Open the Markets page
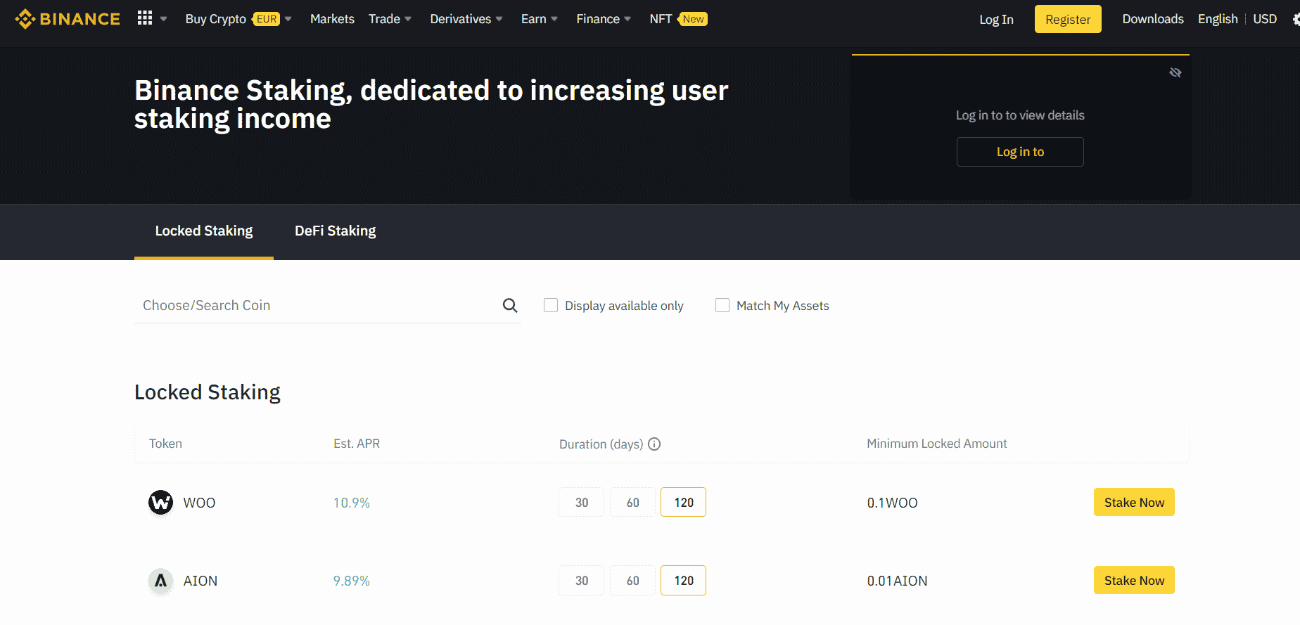Screen dimensions: 1300x625 click(x=332, y=19)
